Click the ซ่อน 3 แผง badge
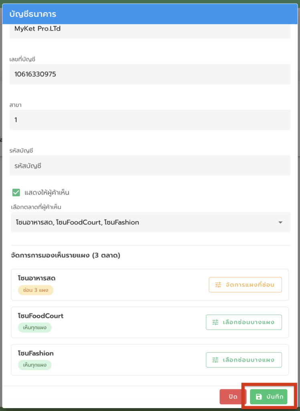300x411 pixels. pyautogui.click(x=36, y=290)
